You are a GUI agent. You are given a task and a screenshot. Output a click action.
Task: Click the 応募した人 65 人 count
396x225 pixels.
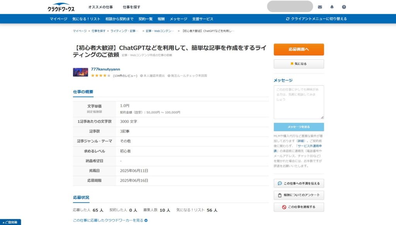[88, 210]
